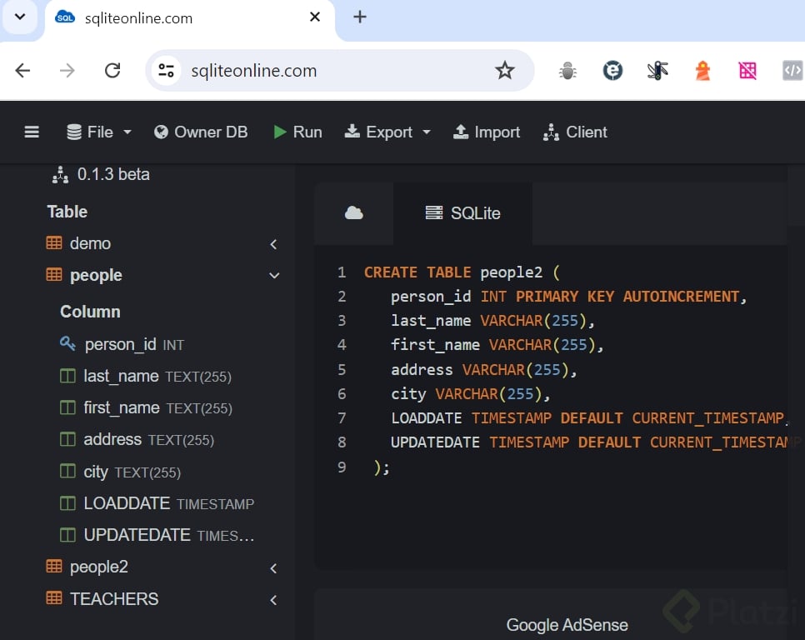Open the tab search dropdown arrow

[x=20, y=17]
